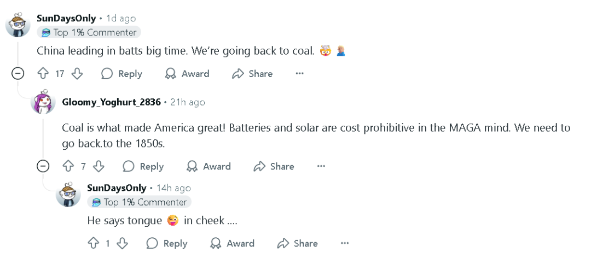Screen dimensions: 591x264
Task: Collapse Gloomy_Yoghurt_2836's reply thread
Action: [x=43, y=166]
